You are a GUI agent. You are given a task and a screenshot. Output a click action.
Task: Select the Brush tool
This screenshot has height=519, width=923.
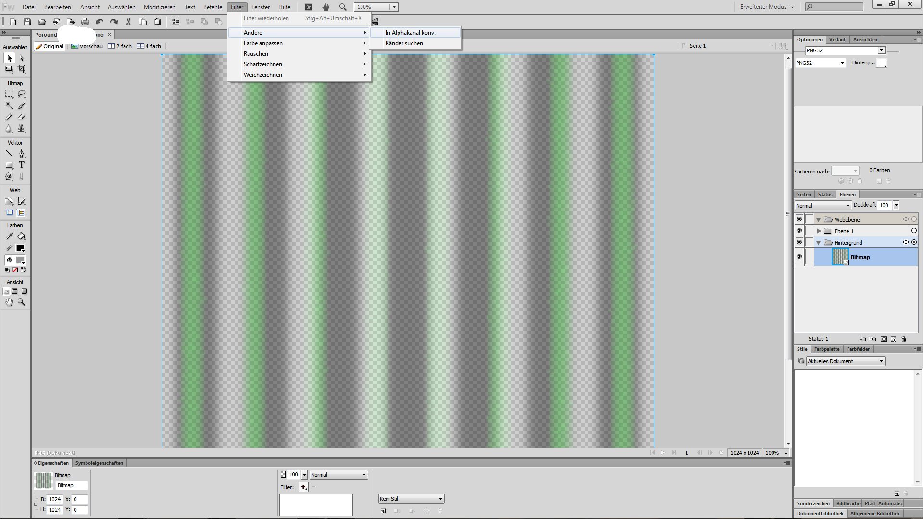(22, 105)
